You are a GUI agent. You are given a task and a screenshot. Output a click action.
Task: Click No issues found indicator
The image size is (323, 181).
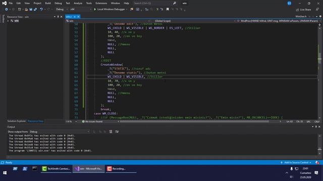click(x=92, y=122)
